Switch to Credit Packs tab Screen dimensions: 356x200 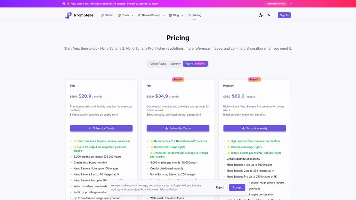158,64
